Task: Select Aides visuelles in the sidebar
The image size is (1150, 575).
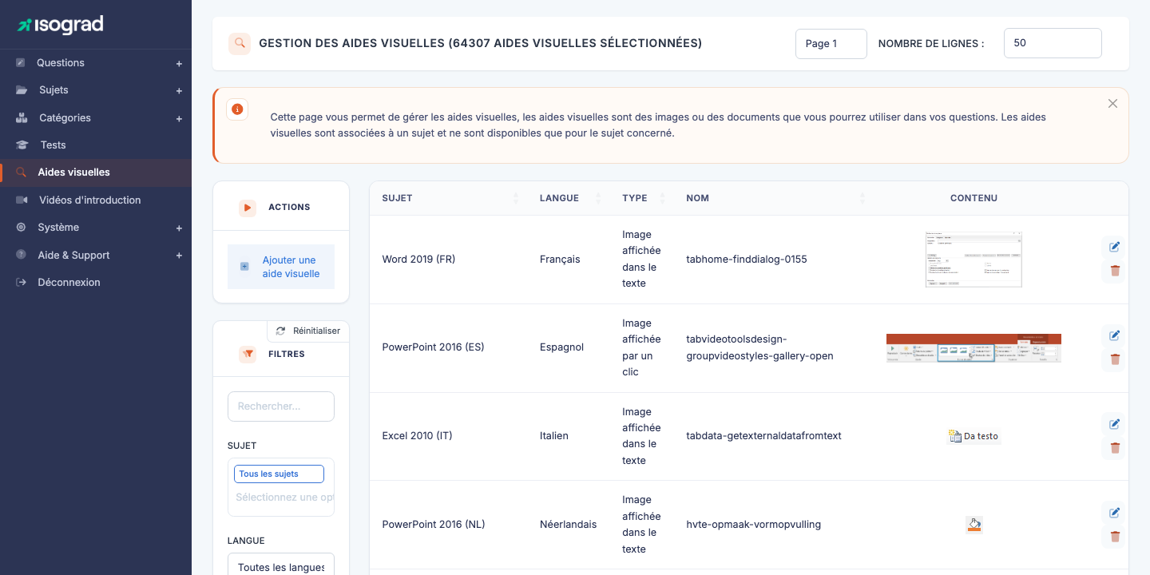Action: point(73,172)
